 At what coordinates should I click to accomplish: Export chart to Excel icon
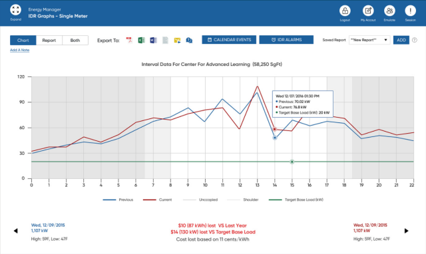[141, 40]
